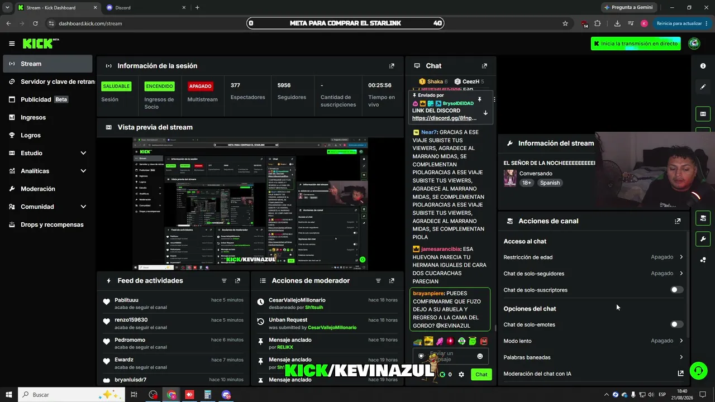The image size is (715, 402).
Task: Pop out the Feed de actividades panel
Action: 237,281
